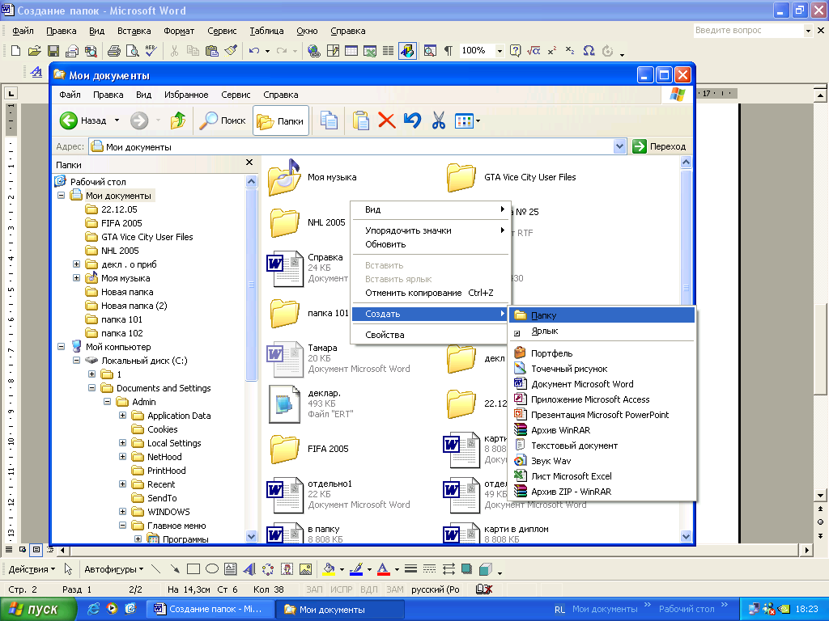829x621 pixels.
Task: Open the Таблица menu in Word
Action: pos(266,32)
